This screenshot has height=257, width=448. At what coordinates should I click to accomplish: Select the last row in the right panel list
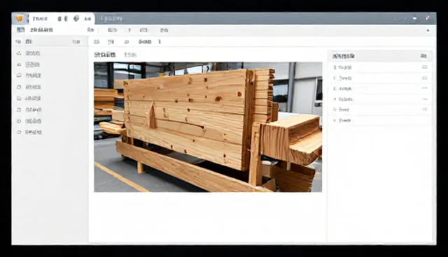tap(380, 121)
